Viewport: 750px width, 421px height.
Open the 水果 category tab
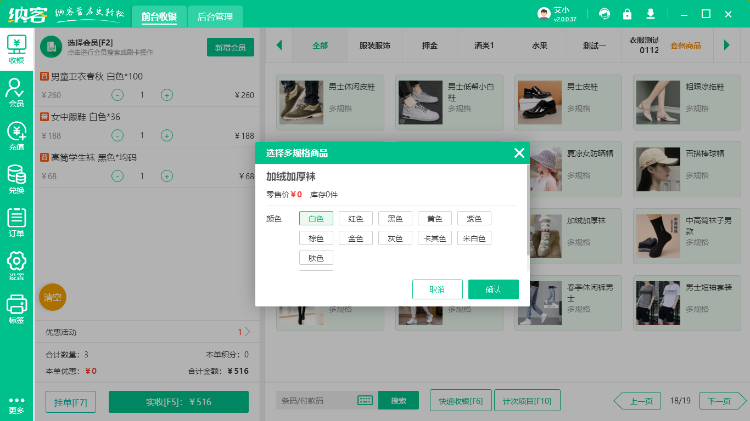[x=539, y=46]
